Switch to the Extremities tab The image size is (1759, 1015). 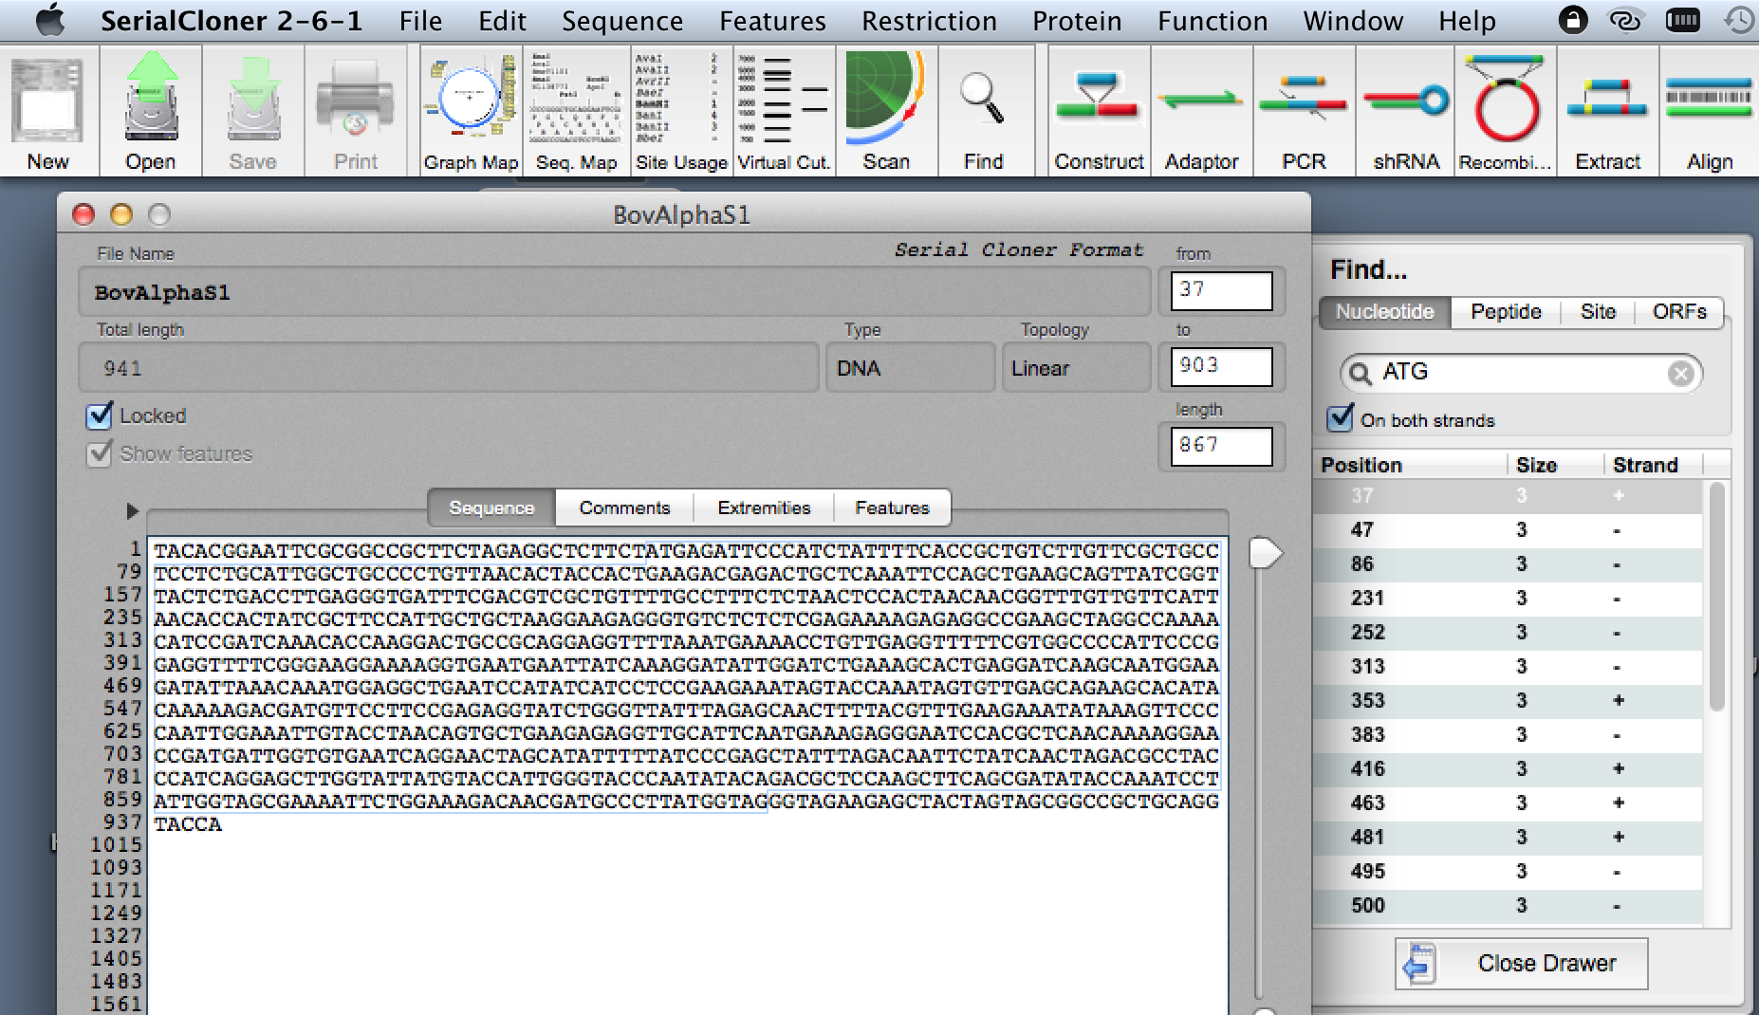764,507
